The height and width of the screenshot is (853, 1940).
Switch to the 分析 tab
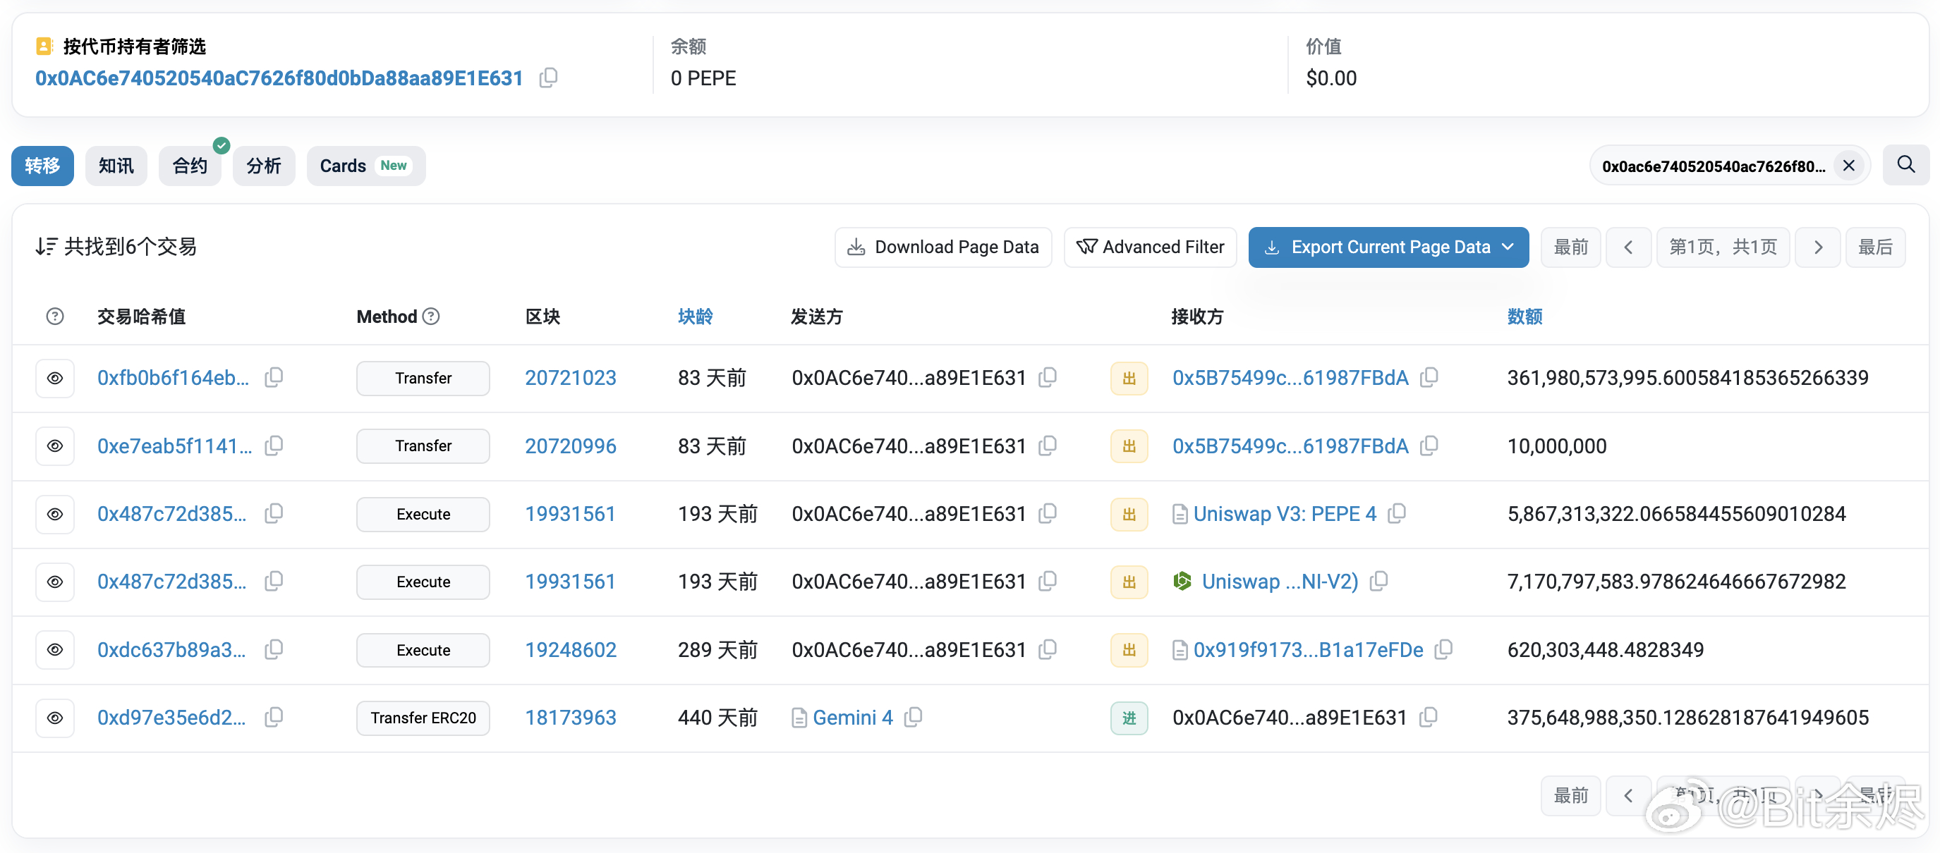265,166
